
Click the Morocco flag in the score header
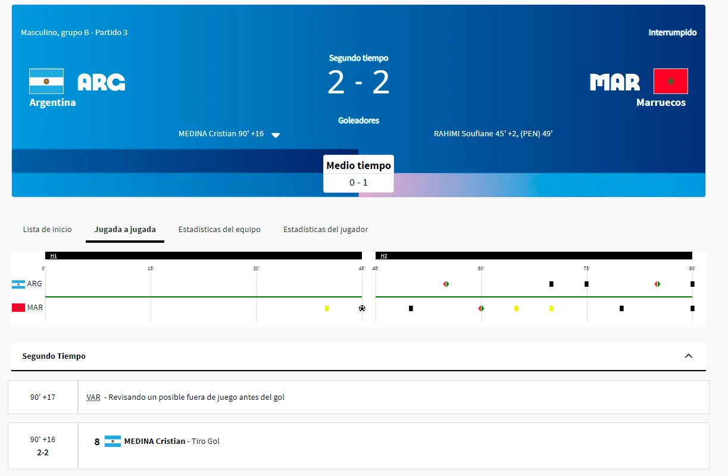pyautogui.click(x=671, y=82)
